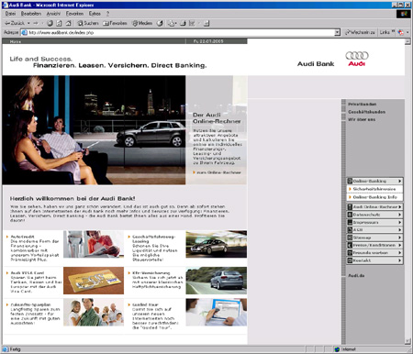The width and height of the screenshot is (413, 354).
Task: Open the Zurück history dropdown arrow
Action: pyautogui.click(x=28, y=23)
